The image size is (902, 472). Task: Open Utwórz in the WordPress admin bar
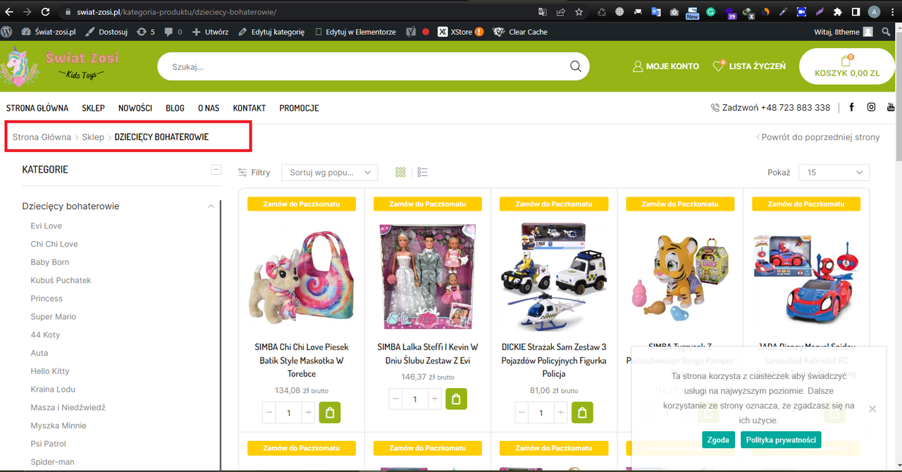(x=210, y=32)
